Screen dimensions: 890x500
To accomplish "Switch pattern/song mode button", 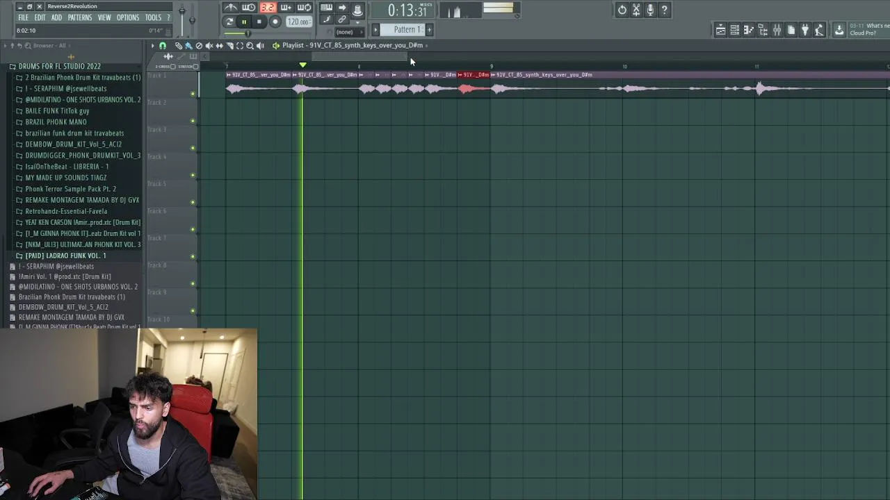I will 229,22.
